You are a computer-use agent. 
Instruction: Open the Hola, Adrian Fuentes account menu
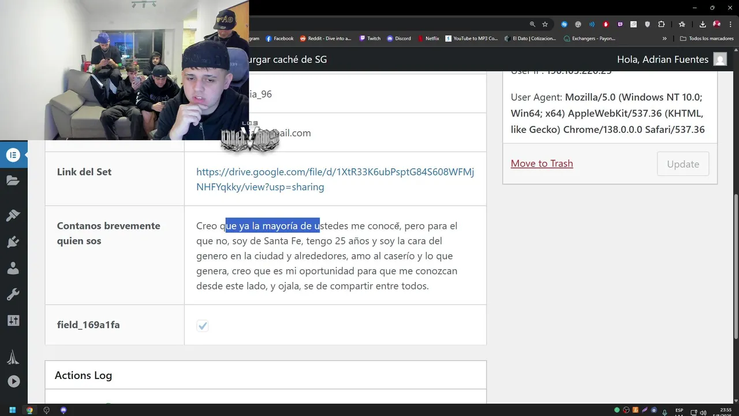coord(672,59)
